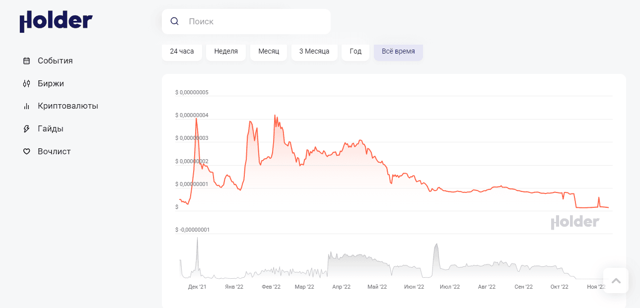Click the Holder logo in the sidebar
The width and height of the screenshot is (640, 308).
pyautogui.click(x=56, y=21)
